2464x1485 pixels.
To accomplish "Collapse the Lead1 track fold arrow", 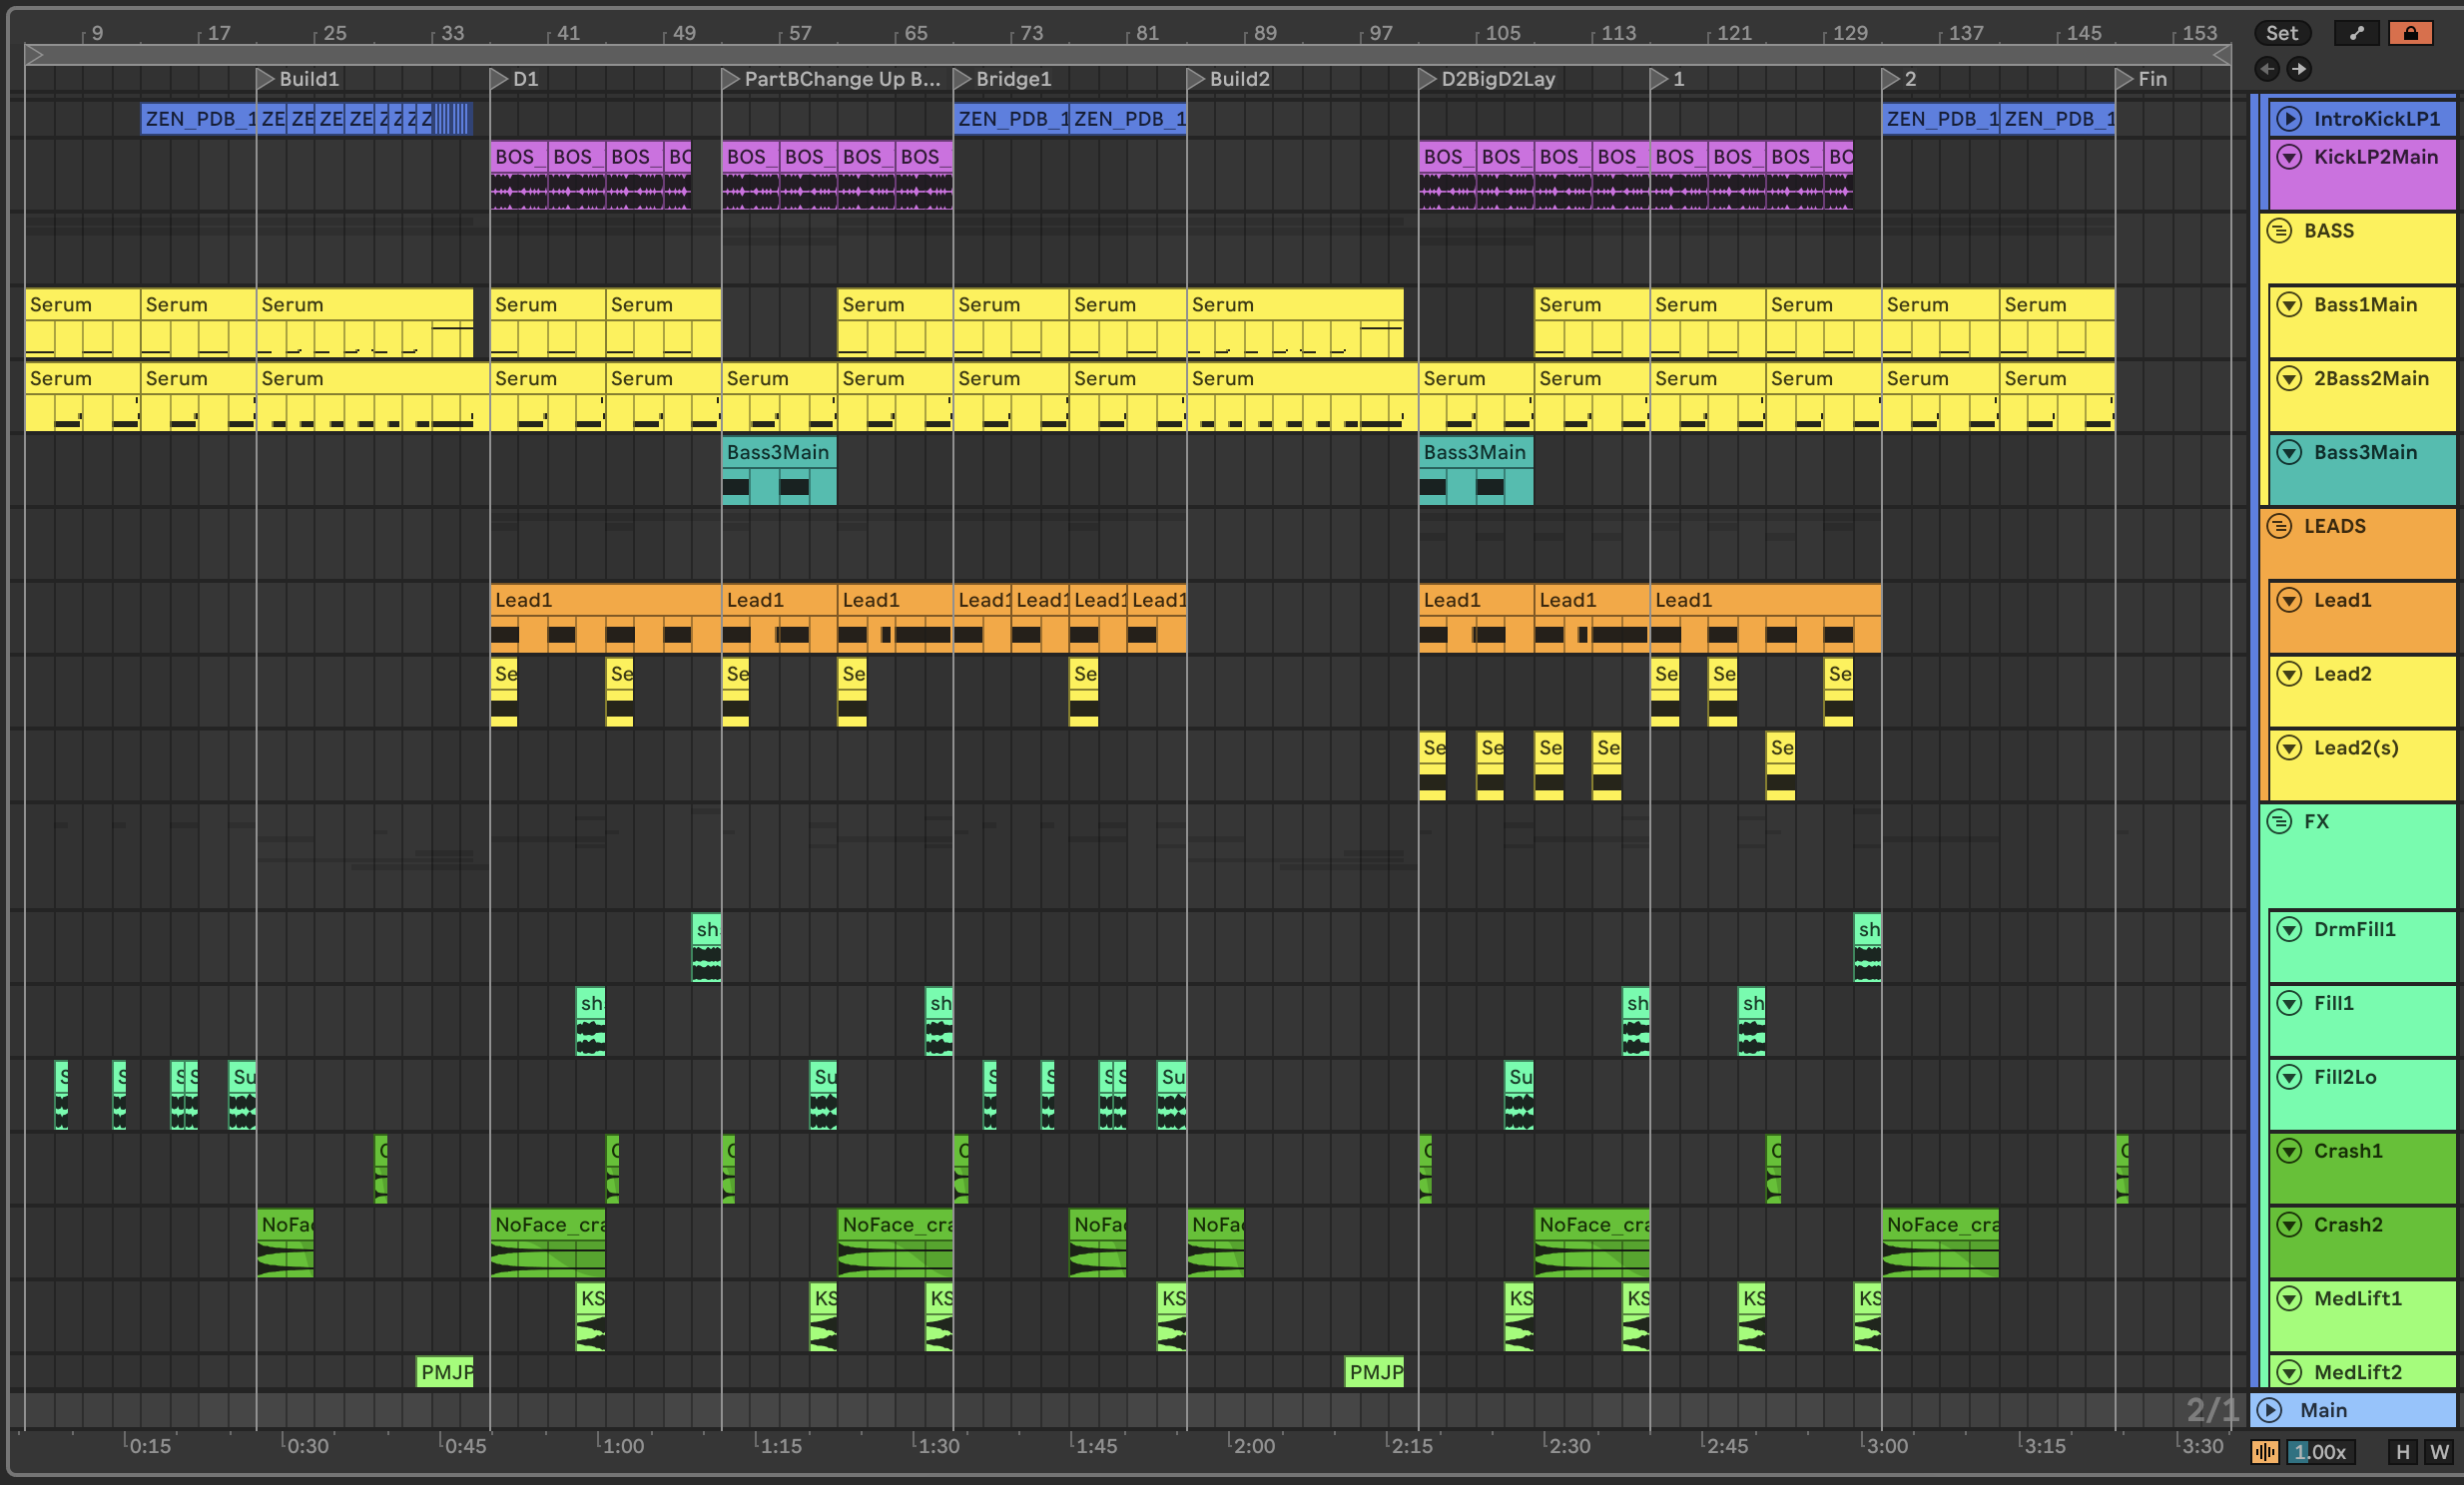I will pyautogui.click(x=2288, y=600).
